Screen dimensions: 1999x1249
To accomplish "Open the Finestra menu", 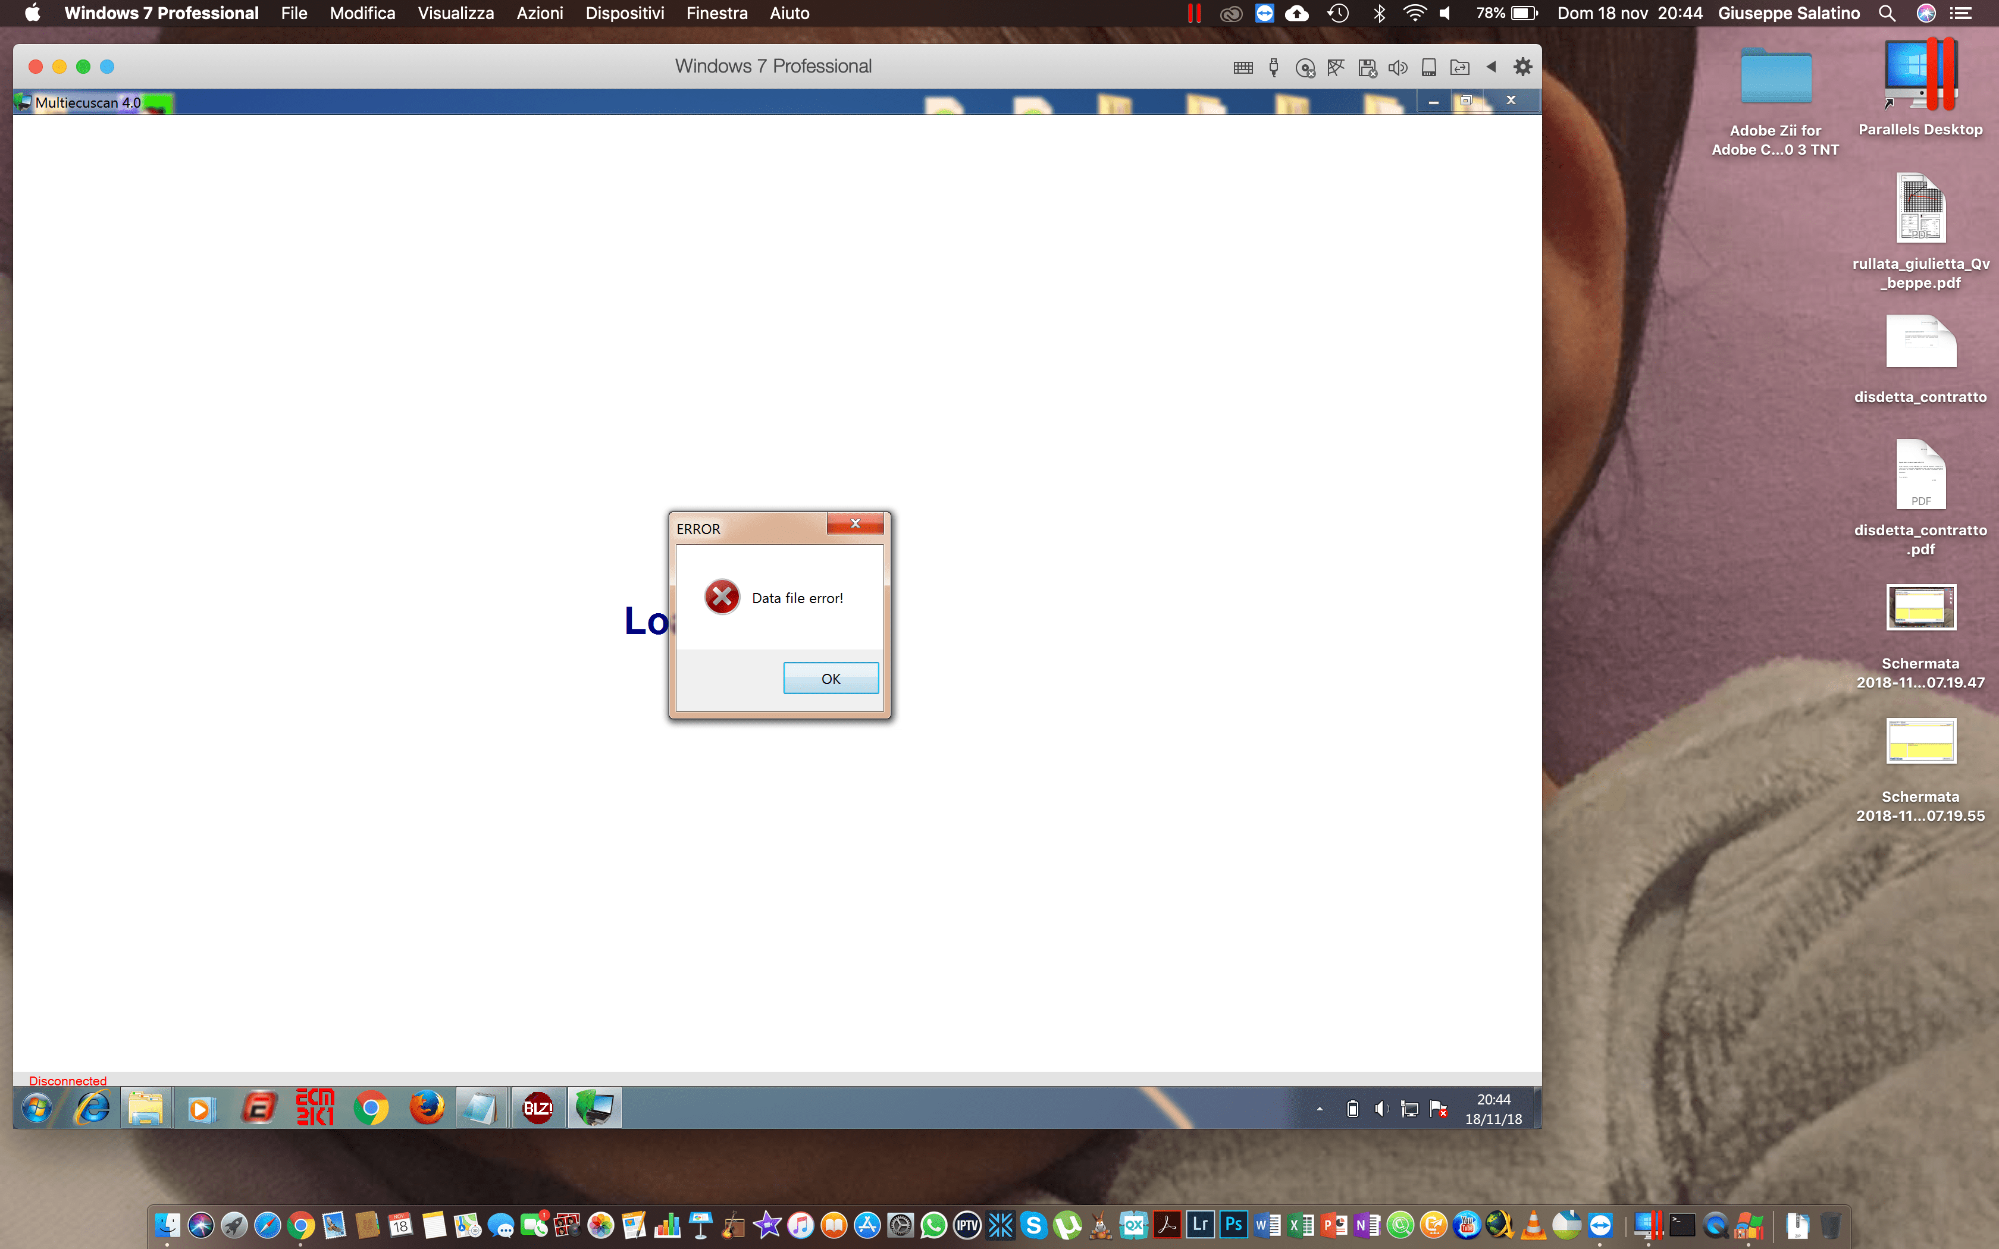I will 717,13.
